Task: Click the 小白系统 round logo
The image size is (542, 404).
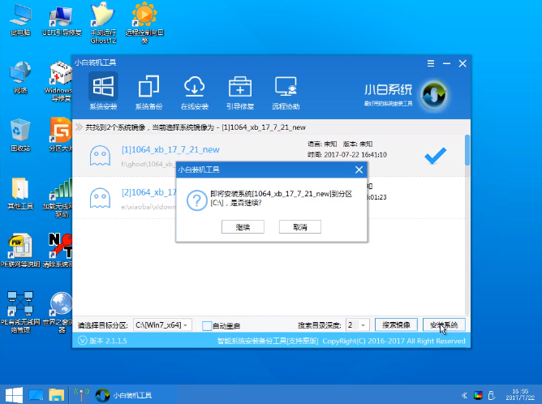Action: pos(433,90)
